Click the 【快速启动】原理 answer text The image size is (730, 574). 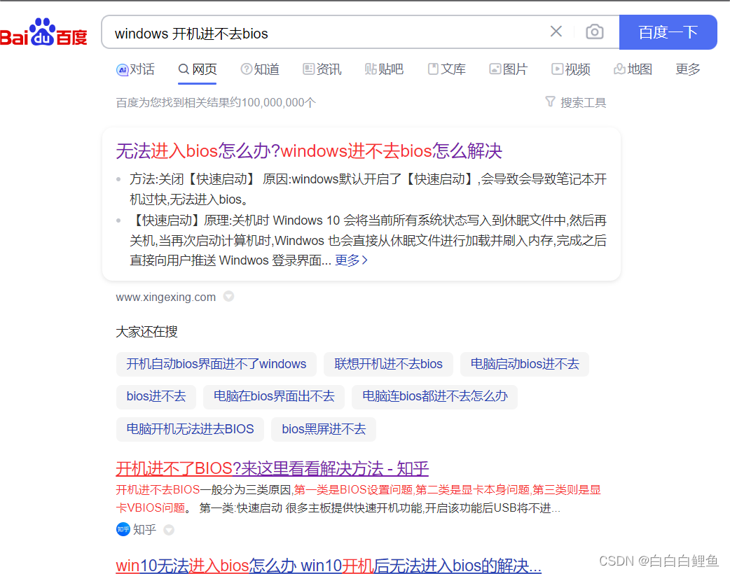tap(368, 240)
